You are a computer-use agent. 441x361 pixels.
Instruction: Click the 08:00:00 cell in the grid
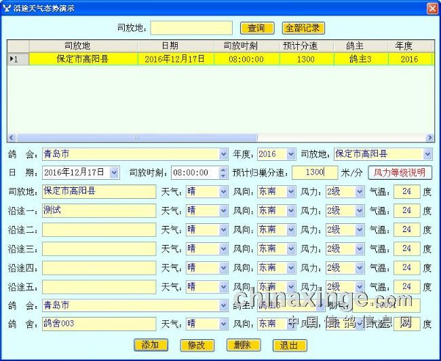click(247, 59)
